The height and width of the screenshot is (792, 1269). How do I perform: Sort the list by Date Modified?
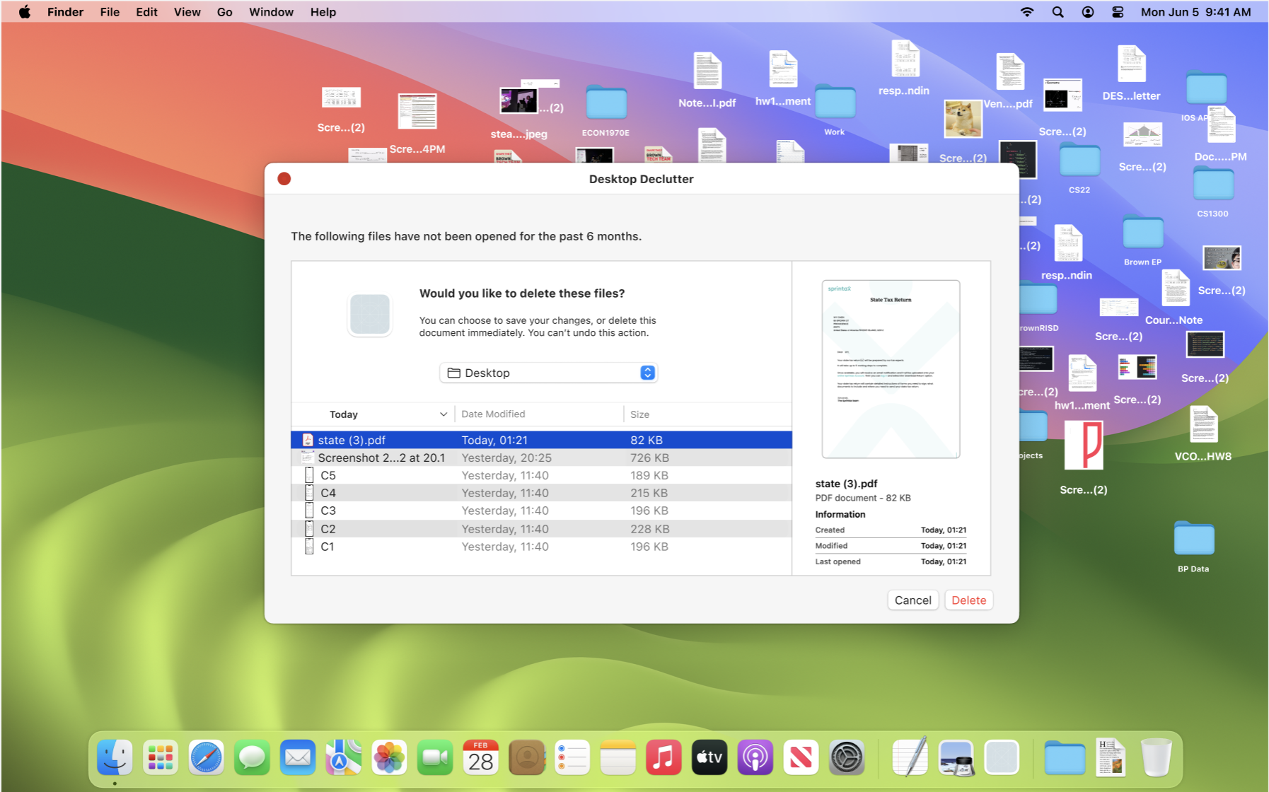point(493,414)
